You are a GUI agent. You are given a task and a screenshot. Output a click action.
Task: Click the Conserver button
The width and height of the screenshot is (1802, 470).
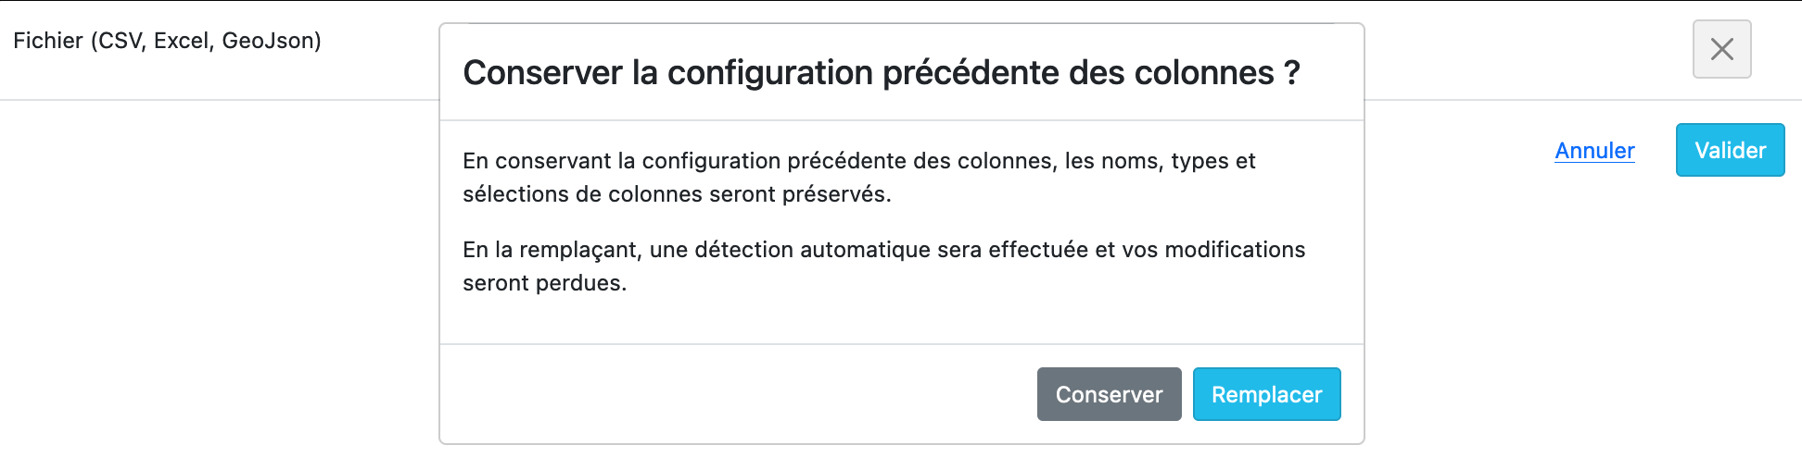click(1109, 394)
